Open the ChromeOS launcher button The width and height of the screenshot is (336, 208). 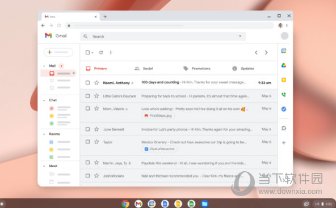2,203
